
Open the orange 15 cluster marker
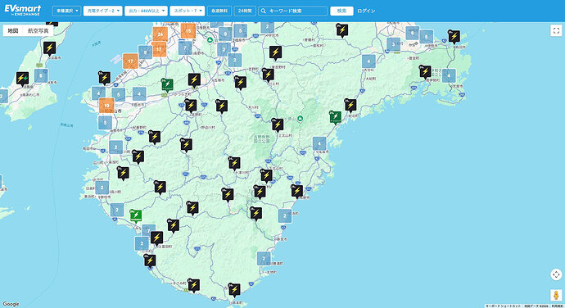click(x=188, y=31)
